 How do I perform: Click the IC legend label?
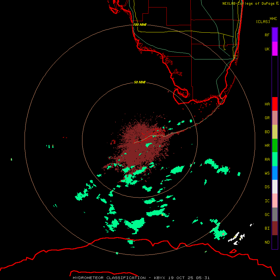point(267,201)
